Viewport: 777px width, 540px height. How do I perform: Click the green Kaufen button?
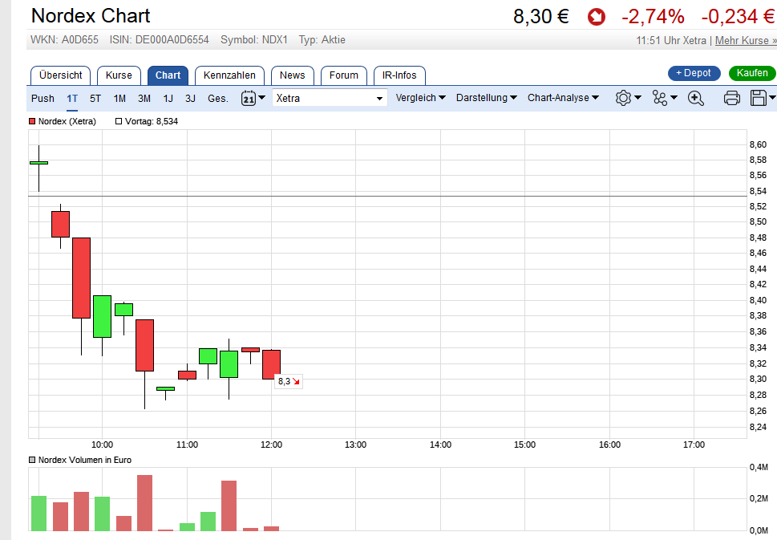pyautogui.click(x=751, y=73)
